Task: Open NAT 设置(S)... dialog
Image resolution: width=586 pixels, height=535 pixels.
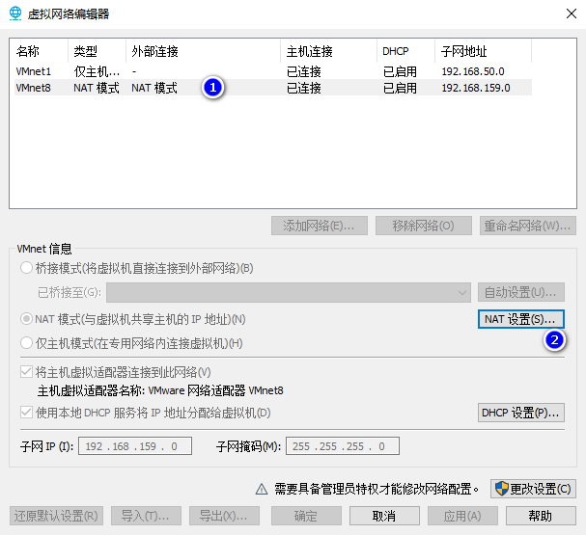Action: click(x=521, y=319)
